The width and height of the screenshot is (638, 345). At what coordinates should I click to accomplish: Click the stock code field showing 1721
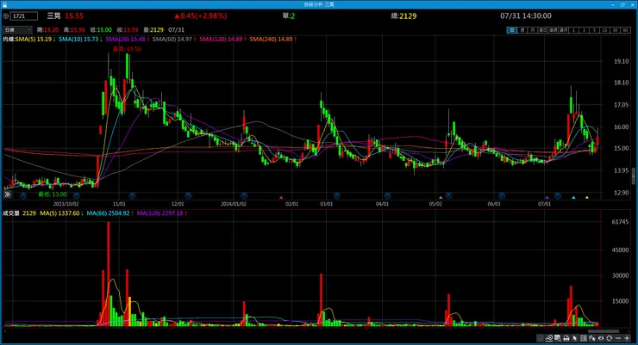(24, 16)
